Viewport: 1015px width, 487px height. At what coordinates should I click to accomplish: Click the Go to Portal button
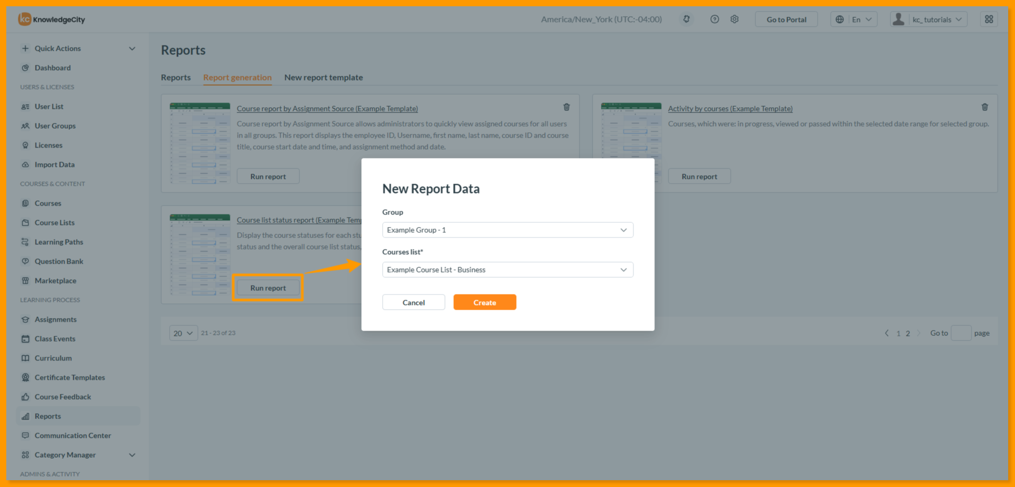pos(786,19)
